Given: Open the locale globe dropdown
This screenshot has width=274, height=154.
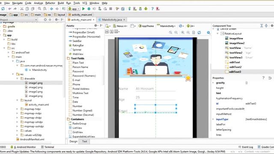Looking at the screenshot, I should (182, 26).
